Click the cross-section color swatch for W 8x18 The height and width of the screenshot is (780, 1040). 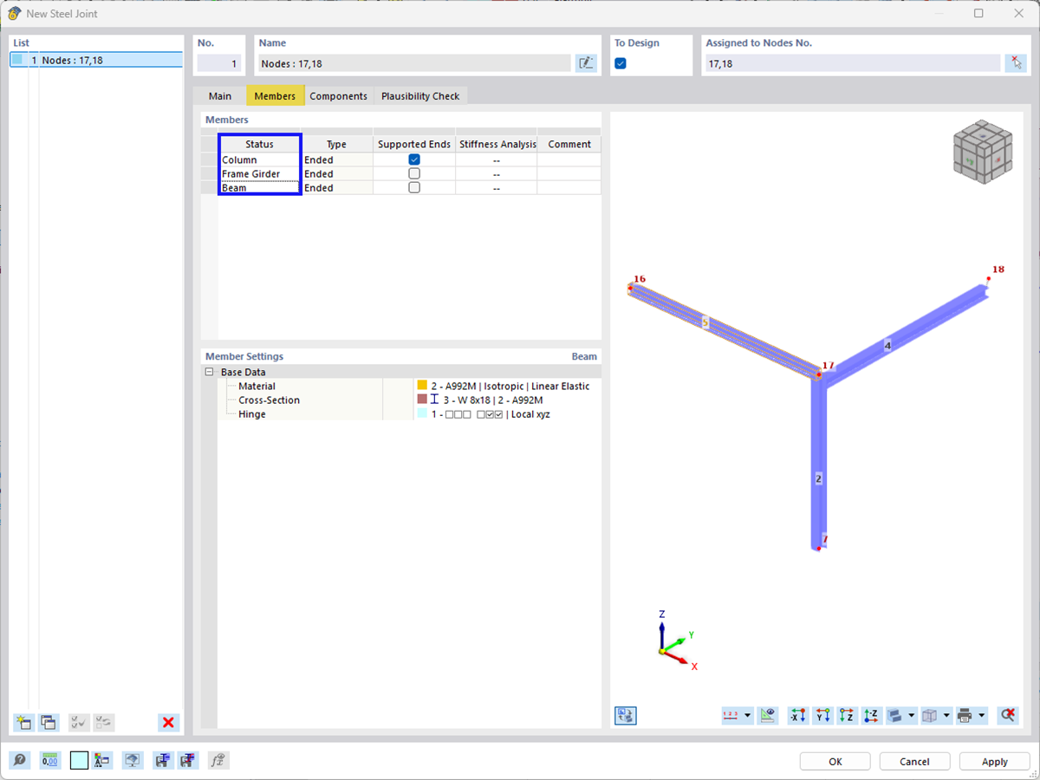click(x=422, y=400)
